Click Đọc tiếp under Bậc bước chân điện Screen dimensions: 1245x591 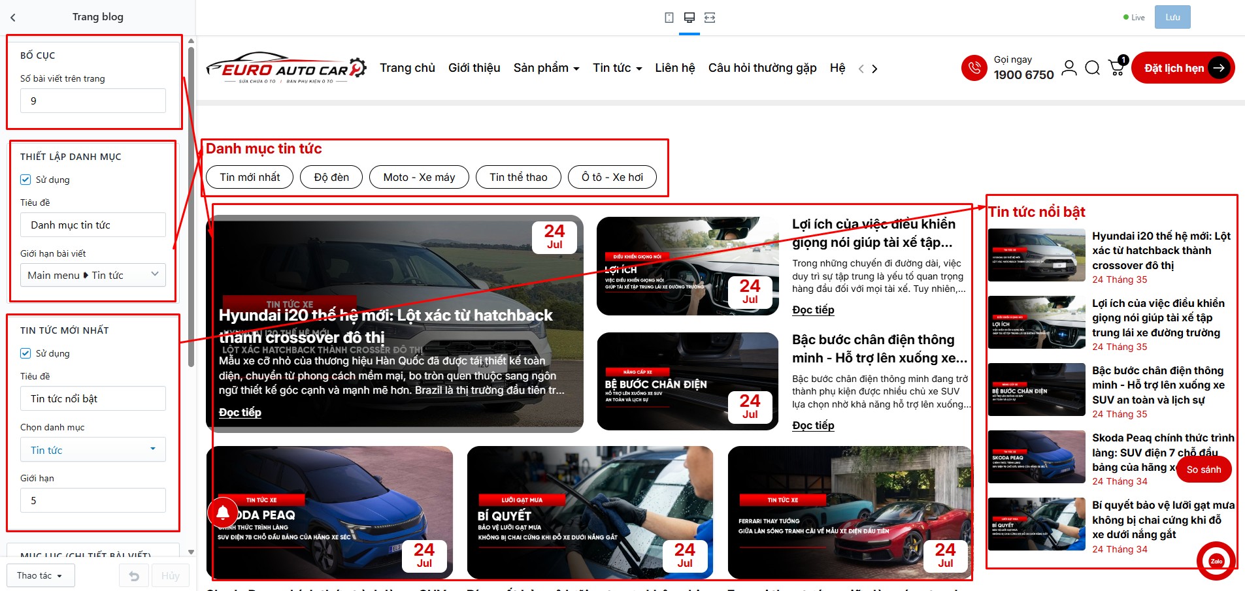click(x=813, y=425)
